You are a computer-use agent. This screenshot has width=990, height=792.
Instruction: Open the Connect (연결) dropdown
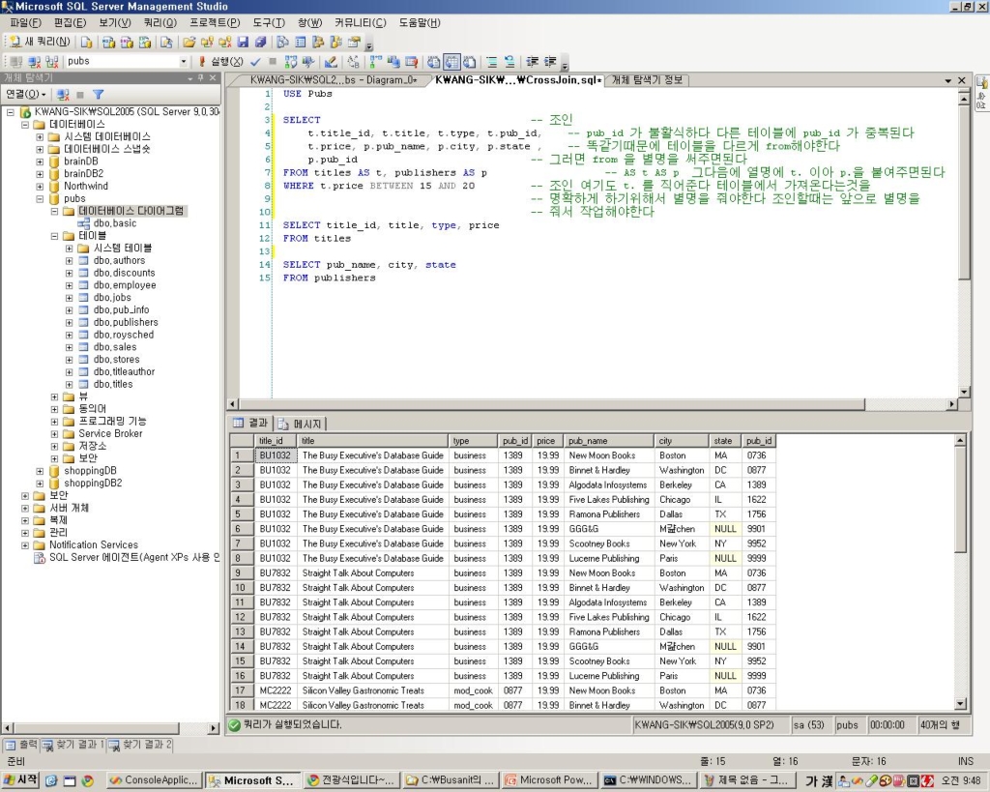(x=26, y=94)
